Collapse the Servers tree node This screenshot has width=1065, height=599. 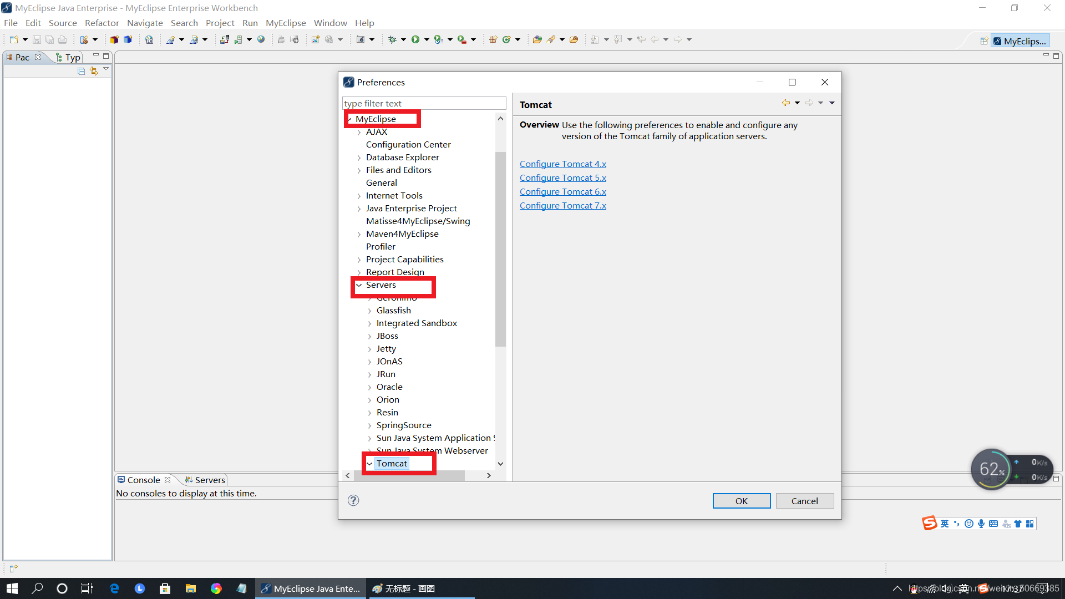(x=359, y=285)
